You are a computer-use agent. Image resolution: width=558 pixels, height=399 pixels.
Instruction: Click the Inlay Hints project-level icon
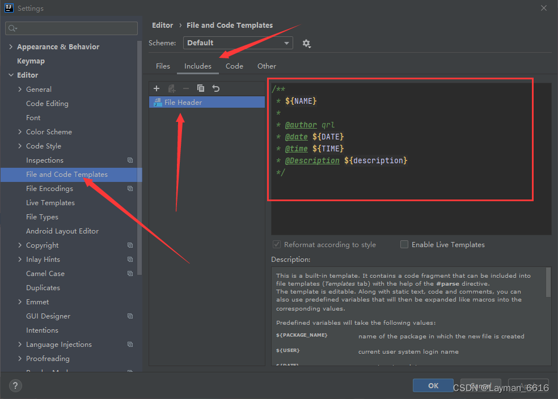pyautogui.click(x=130, y=260)
